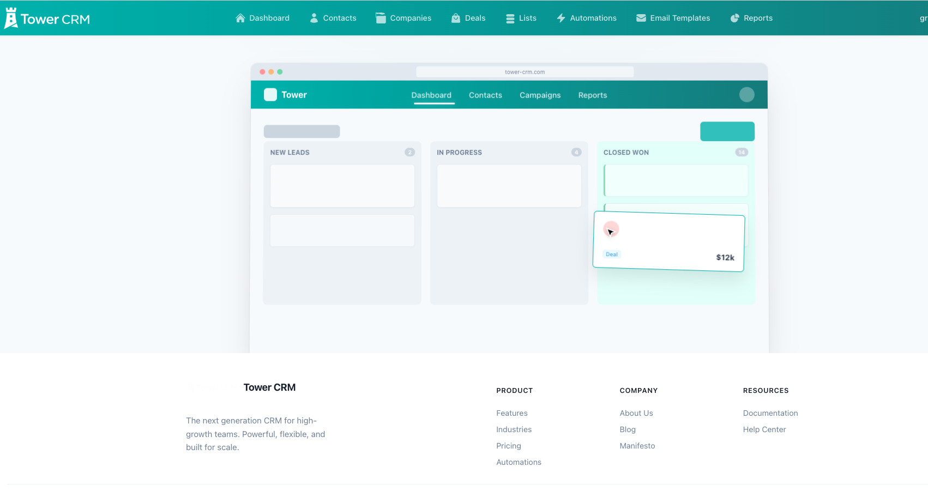Click About Us under Company

click(636, 413)
